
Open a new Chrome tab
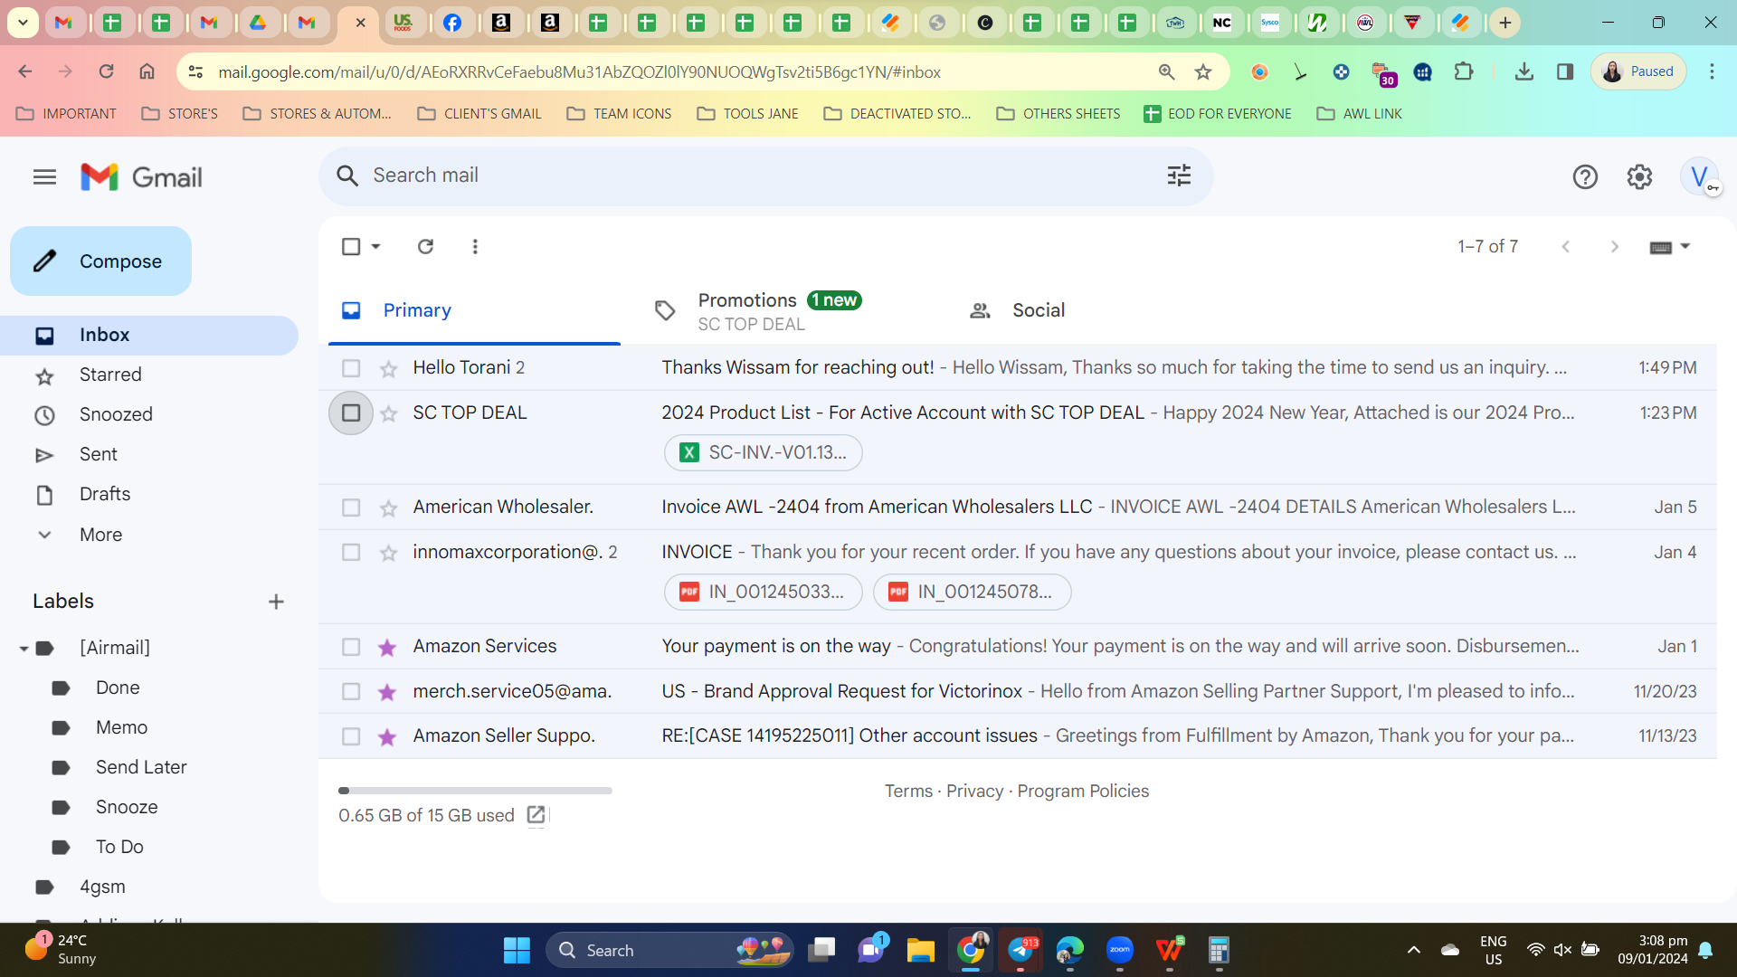tap(1505, 23)
